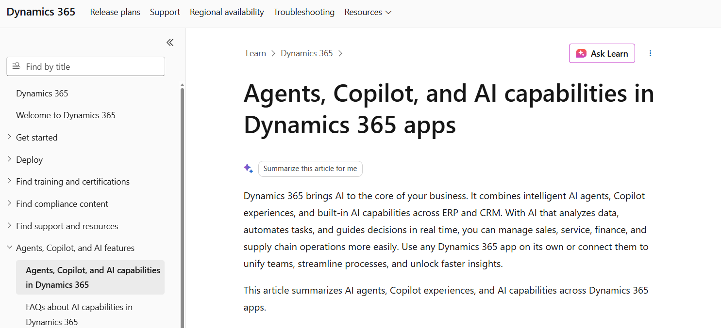Click the Learn breadcrumb link
The height and width of the screenshot is (328, 721).
pyautogui.click(x=256, y=53)
